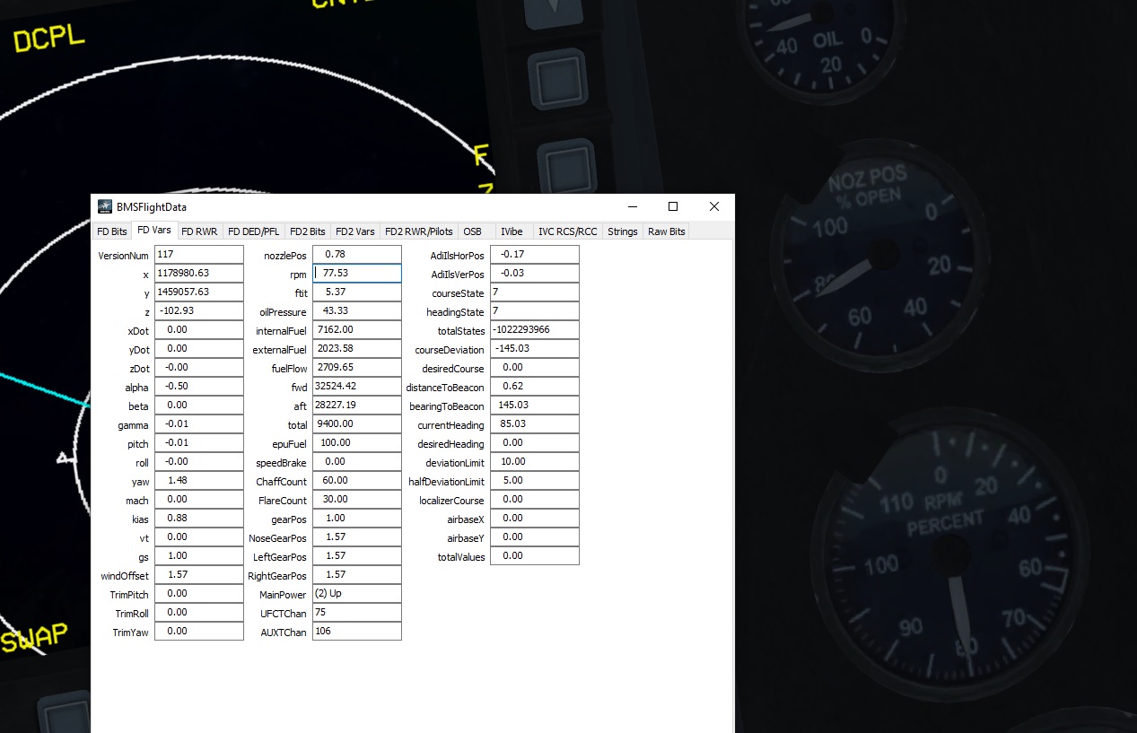Image resolution: width=1137 pixels, height=733 pixels.
Task: Open the IVibe tab
Action: (x=512, y=231)
